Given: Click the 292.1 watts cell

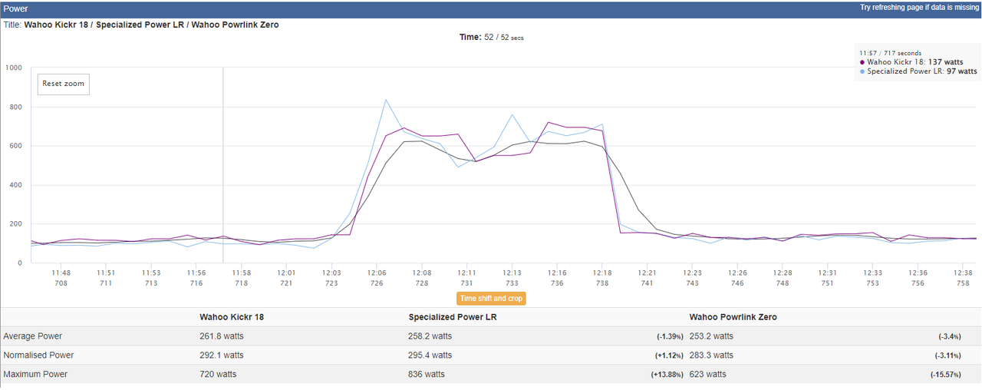Looking at the screenshot, I should point(222,355).
